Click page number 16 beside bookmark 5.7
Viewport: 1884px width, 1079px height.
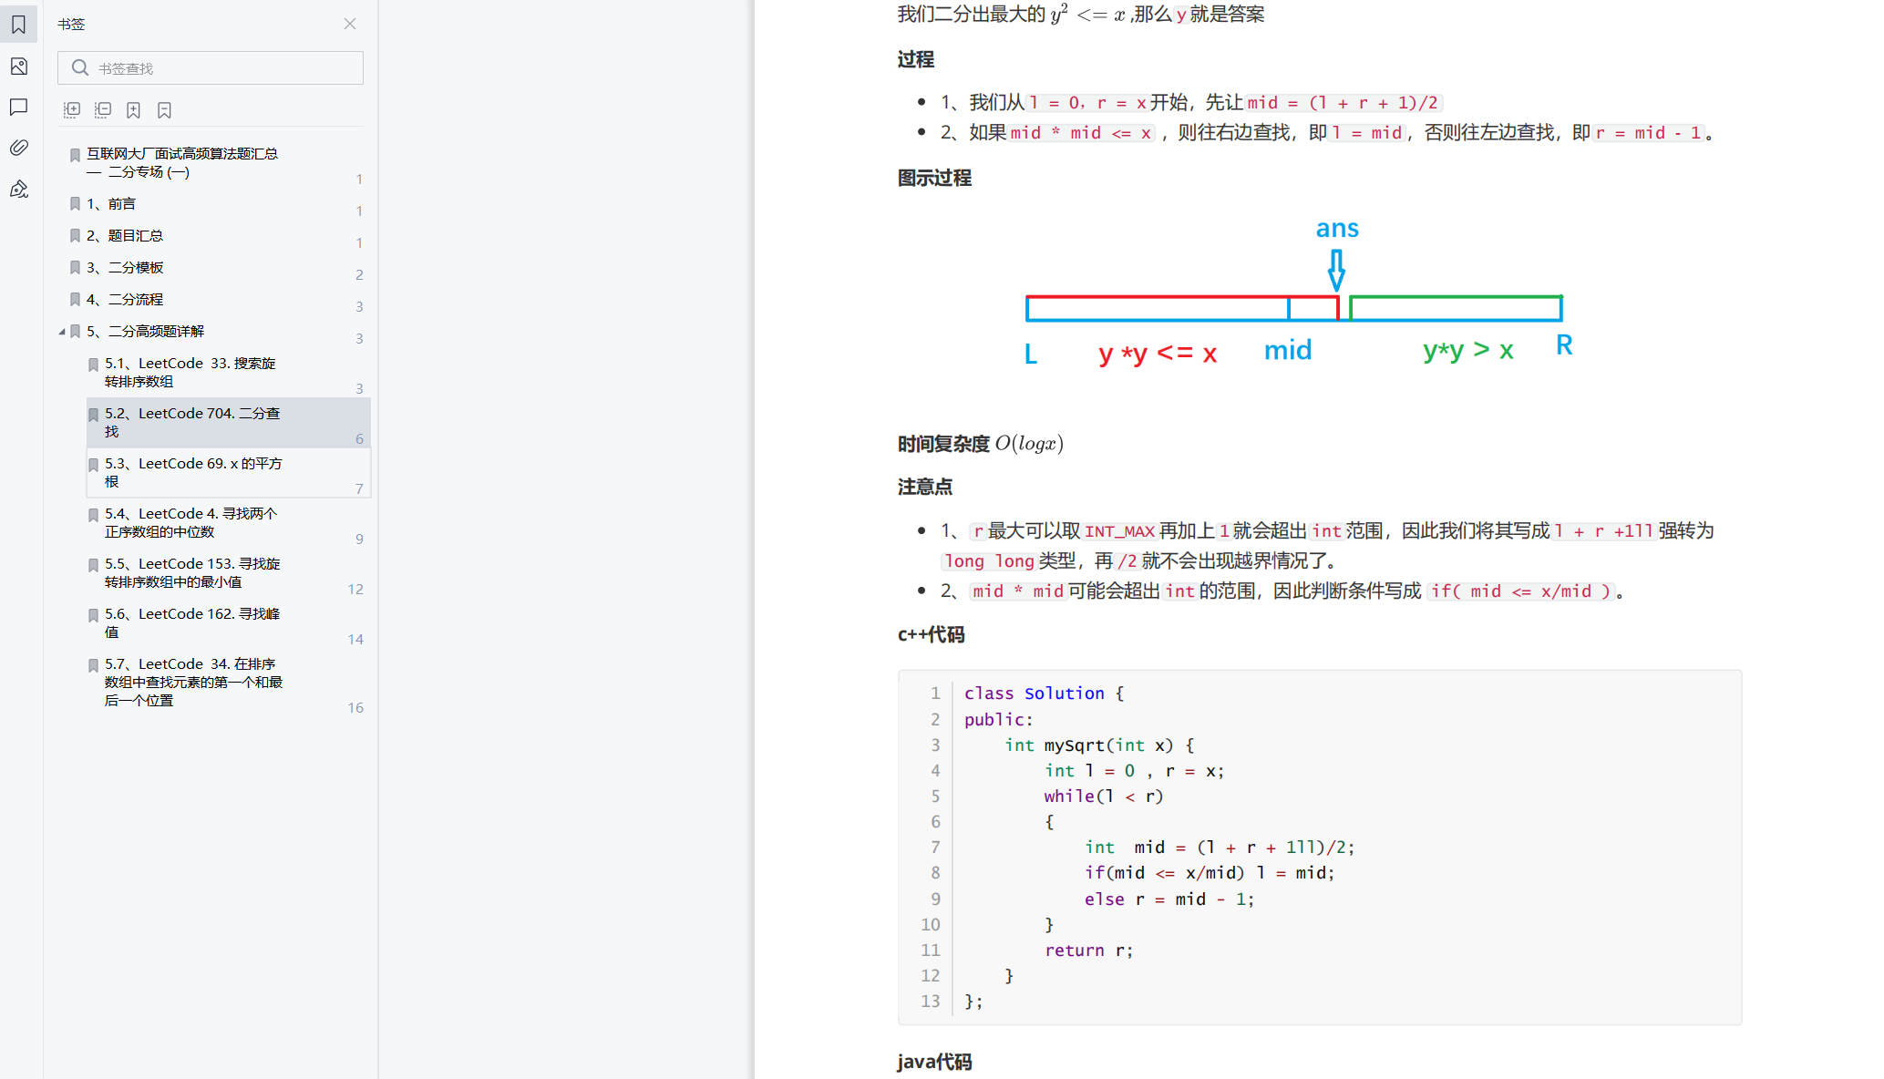pos(355,708)
